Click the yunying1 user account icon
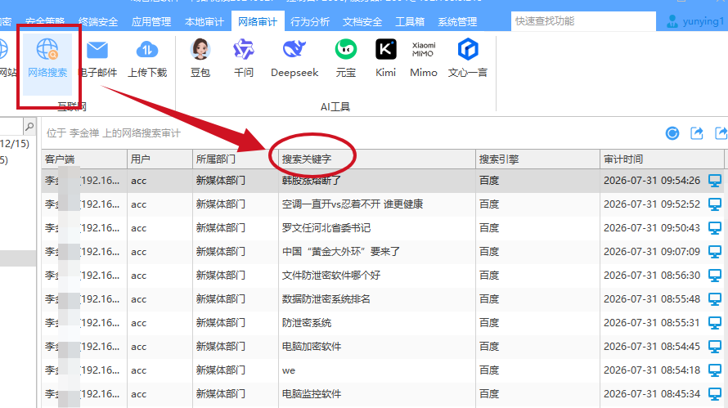 pos(672,21)
